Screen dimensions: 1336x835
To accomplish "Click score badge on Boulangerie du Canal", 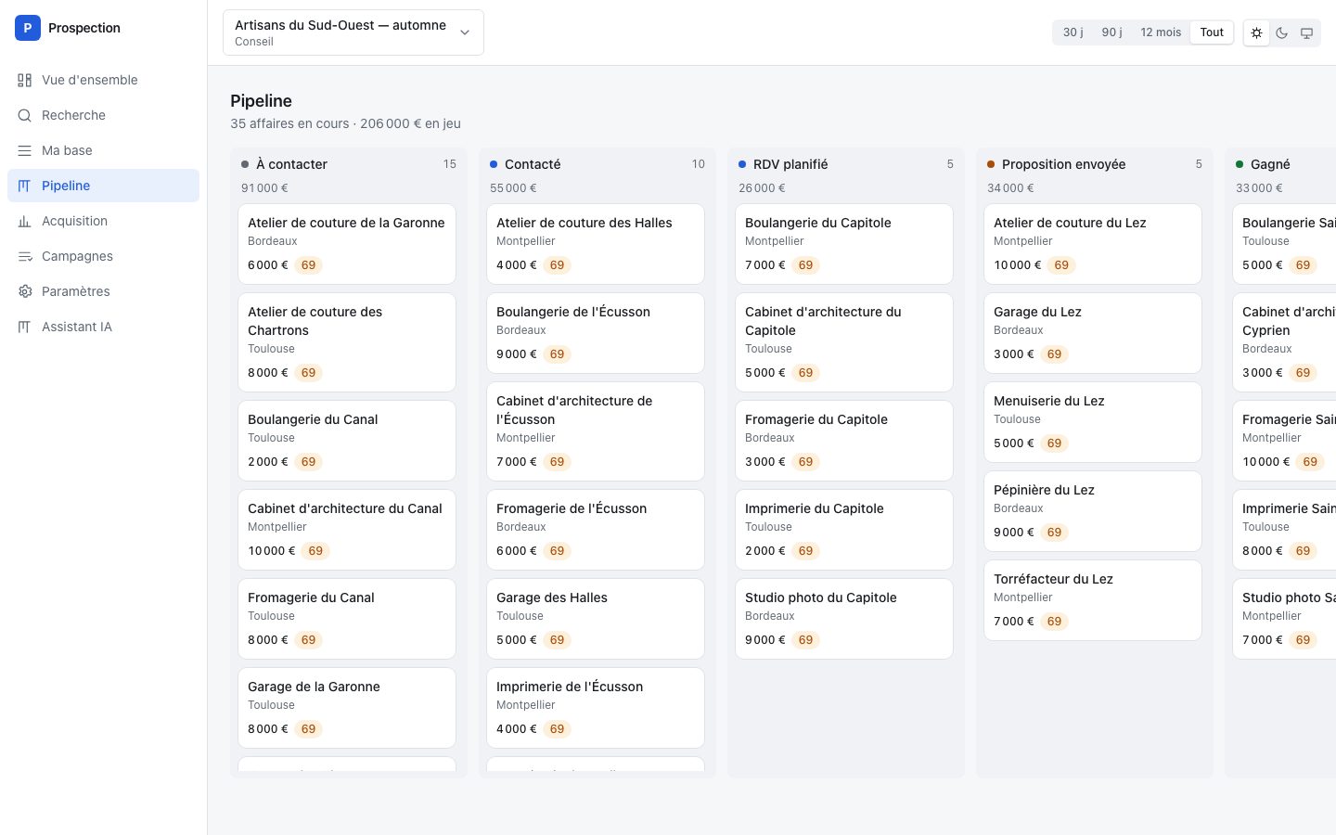I will point(308,462).
